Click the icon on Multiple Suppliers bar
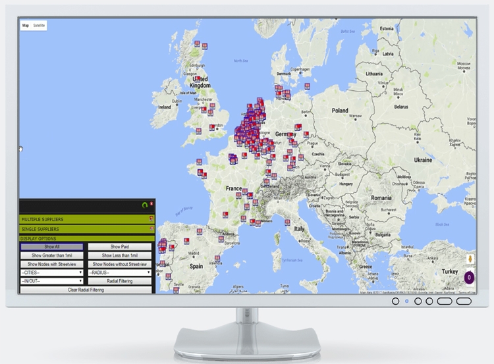The image size is (494, 364). [x=151, y=219]
